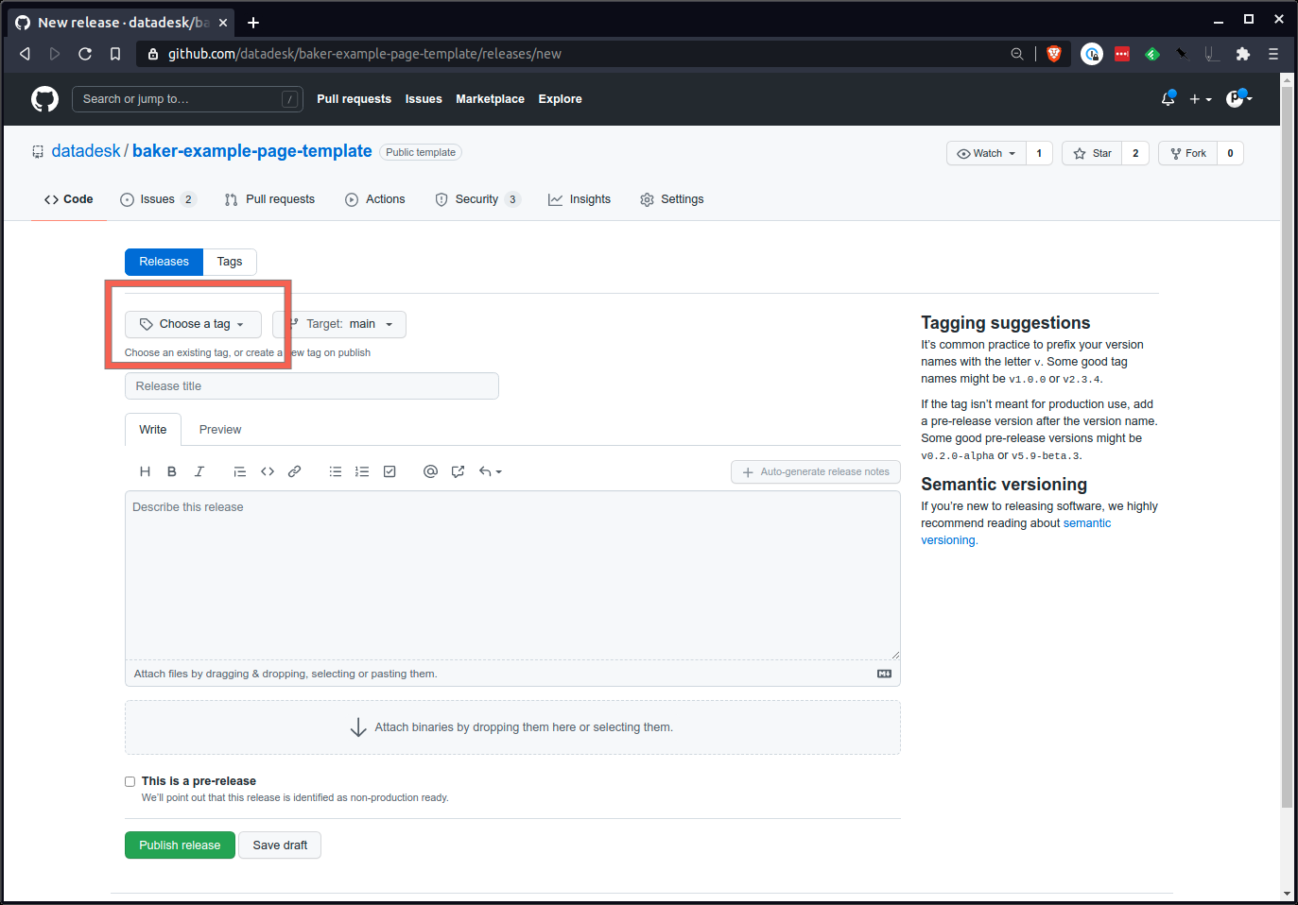The image size is (1298, 905).
Task: Open the Issues repository tab
Action: (158, 199)
